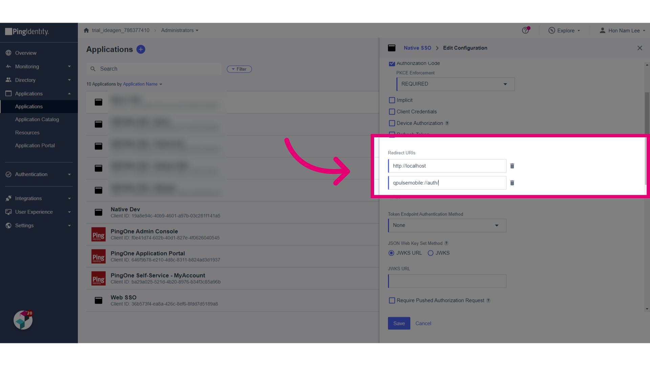Image resolution: width=650 pixels, height=366 pixels.
Task: Click the PingOne Application Portal Ping logo
Action: pyautogui.click(x=99, y=257)
